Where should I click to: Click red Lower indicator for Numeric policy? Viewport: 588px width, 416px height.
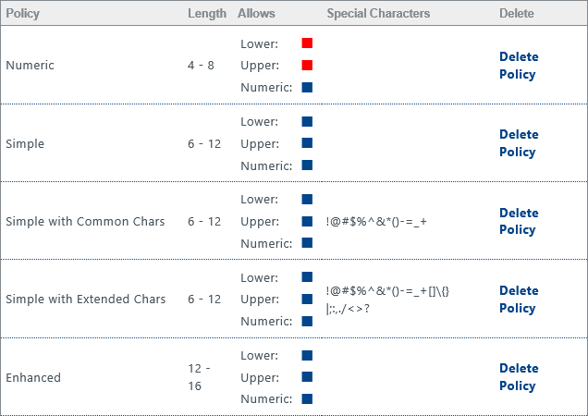click(307, 43)
